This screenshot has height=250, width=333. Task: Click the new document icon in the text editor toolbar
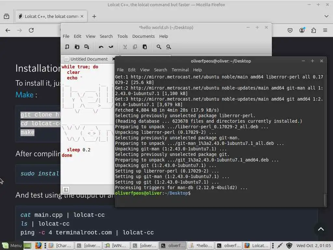[67, 47]
